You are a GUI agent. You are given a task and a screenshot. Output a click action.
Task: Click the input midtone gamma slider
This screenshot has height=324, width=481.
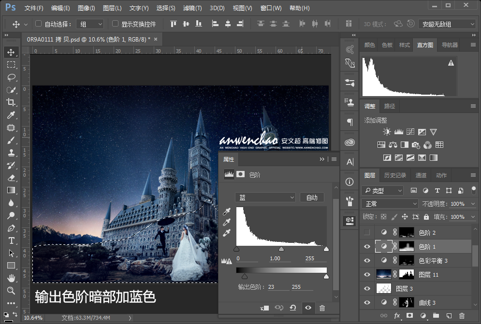point(281,249)
